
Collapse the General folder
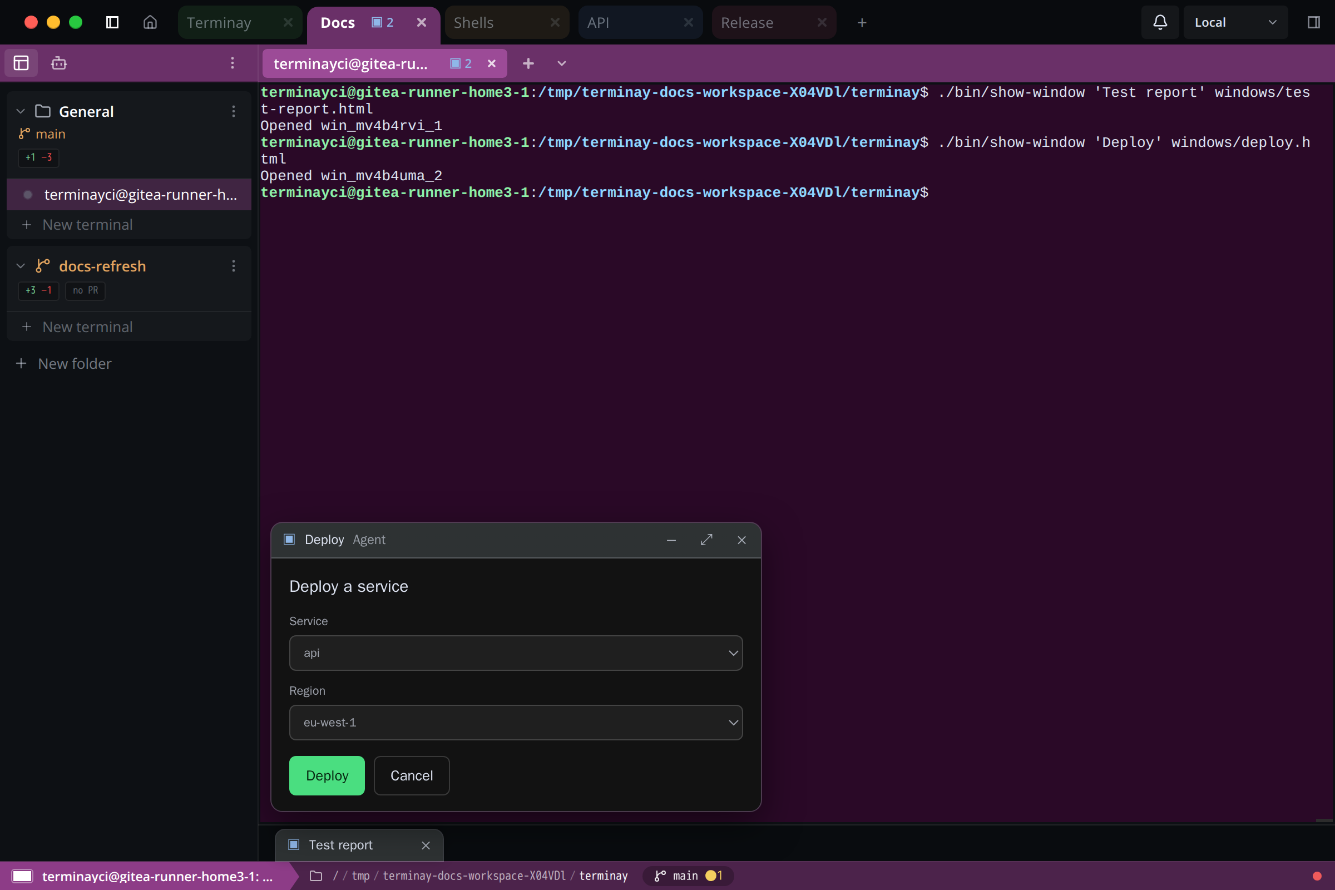pos(21,111)
